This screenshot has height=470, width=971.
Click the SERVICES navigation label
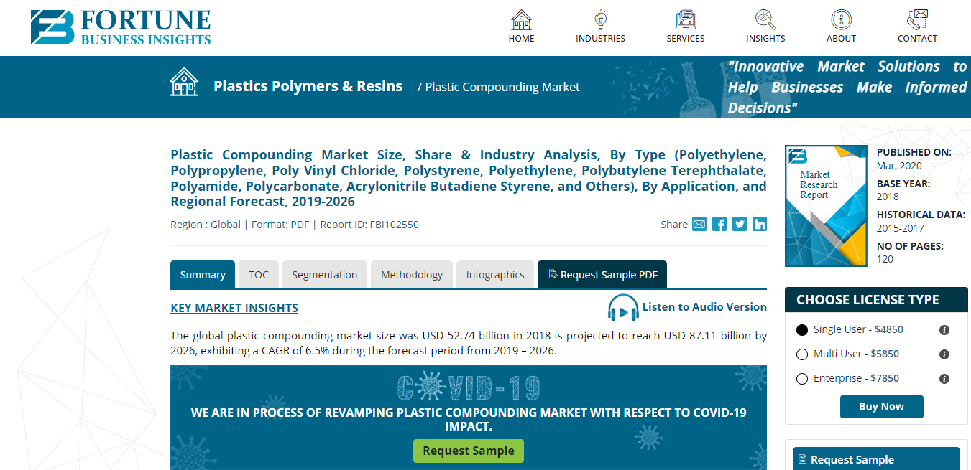686,39
